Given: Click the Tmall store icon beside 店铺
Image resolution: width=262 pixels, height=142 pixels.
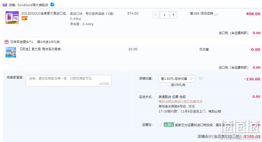Looking at the screenshot, I should click(x=5, y=5).
